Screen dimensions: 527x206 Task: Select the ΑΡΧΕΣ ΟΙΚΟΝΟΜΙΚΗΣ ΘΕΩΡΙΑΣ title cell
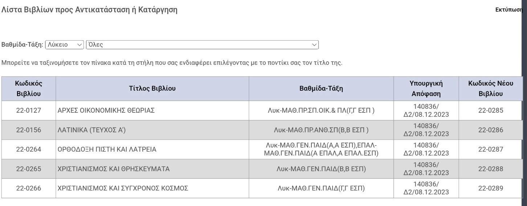tap(106, 111)
